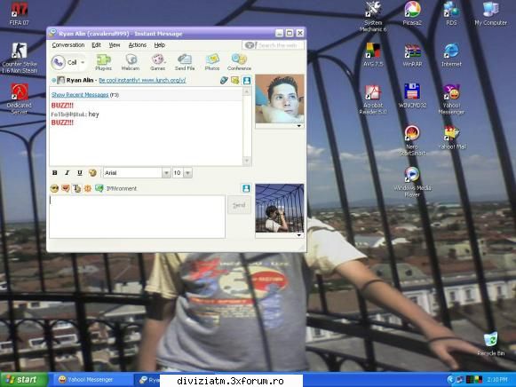Open the Help menu

point(160,45)
